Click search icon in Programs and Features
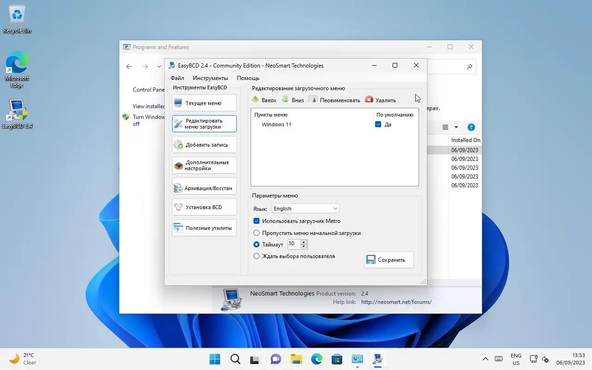Viewport: 592px width, 370px height. point(469,67)
